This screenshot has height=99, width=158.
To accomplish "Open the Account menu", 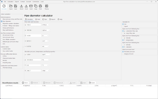I will coord(29,2).
